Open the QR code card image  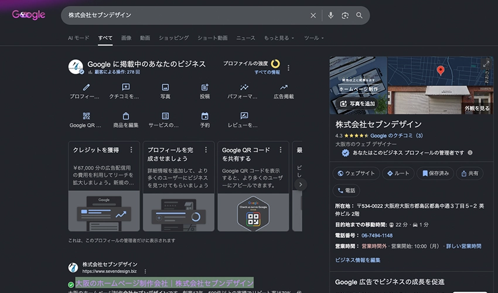point(253,212)
